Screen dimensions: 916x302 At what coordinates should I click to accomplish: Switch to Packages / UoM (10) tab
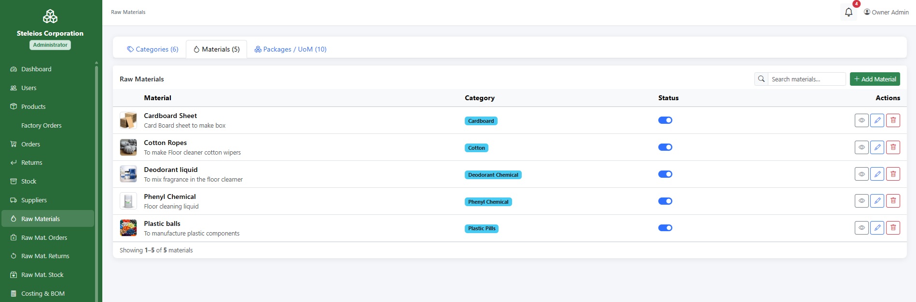pos(291,49)
